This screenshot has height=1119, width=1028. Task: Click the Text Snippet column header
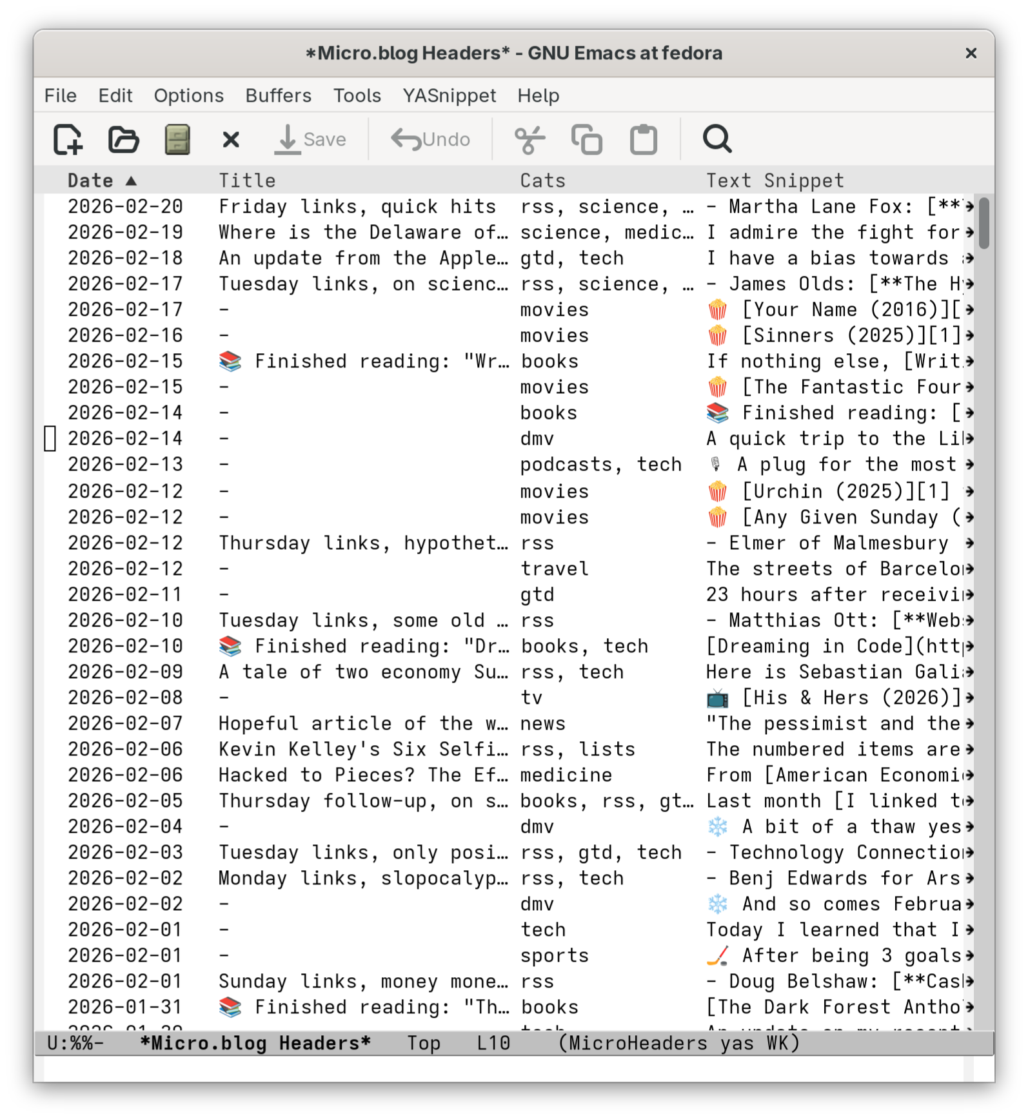tap(775, 180)
